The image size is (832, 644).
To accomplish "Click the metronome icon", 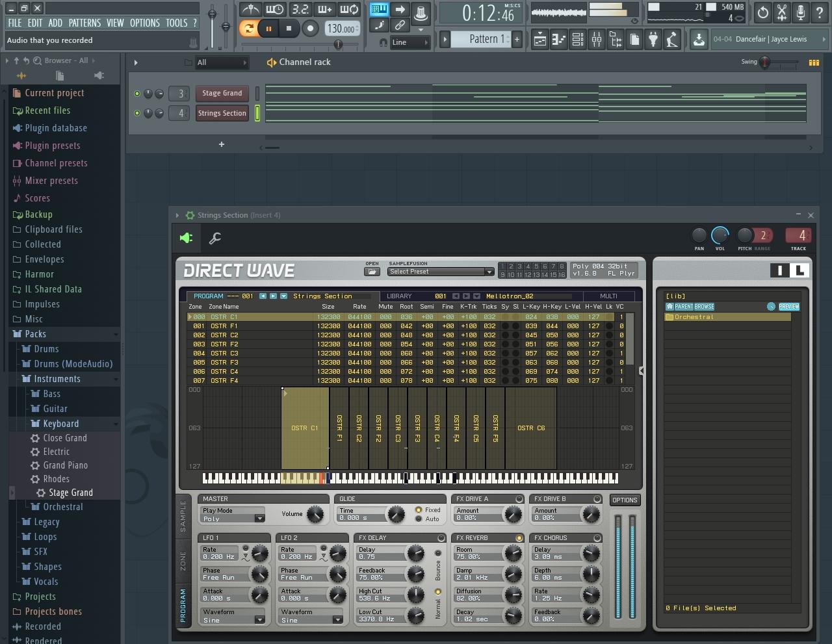I will click(x=250, y=9).
